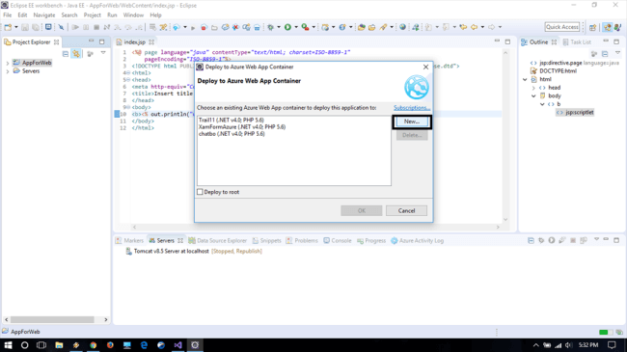Open File Explorer from the taskbar
The width and height of the screenshot is (627, 352).
pos(59,345)
